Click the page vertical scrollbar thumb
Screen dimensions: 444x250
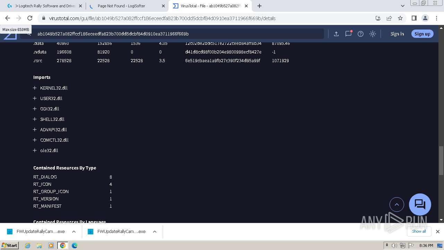(x=441, y=161)
